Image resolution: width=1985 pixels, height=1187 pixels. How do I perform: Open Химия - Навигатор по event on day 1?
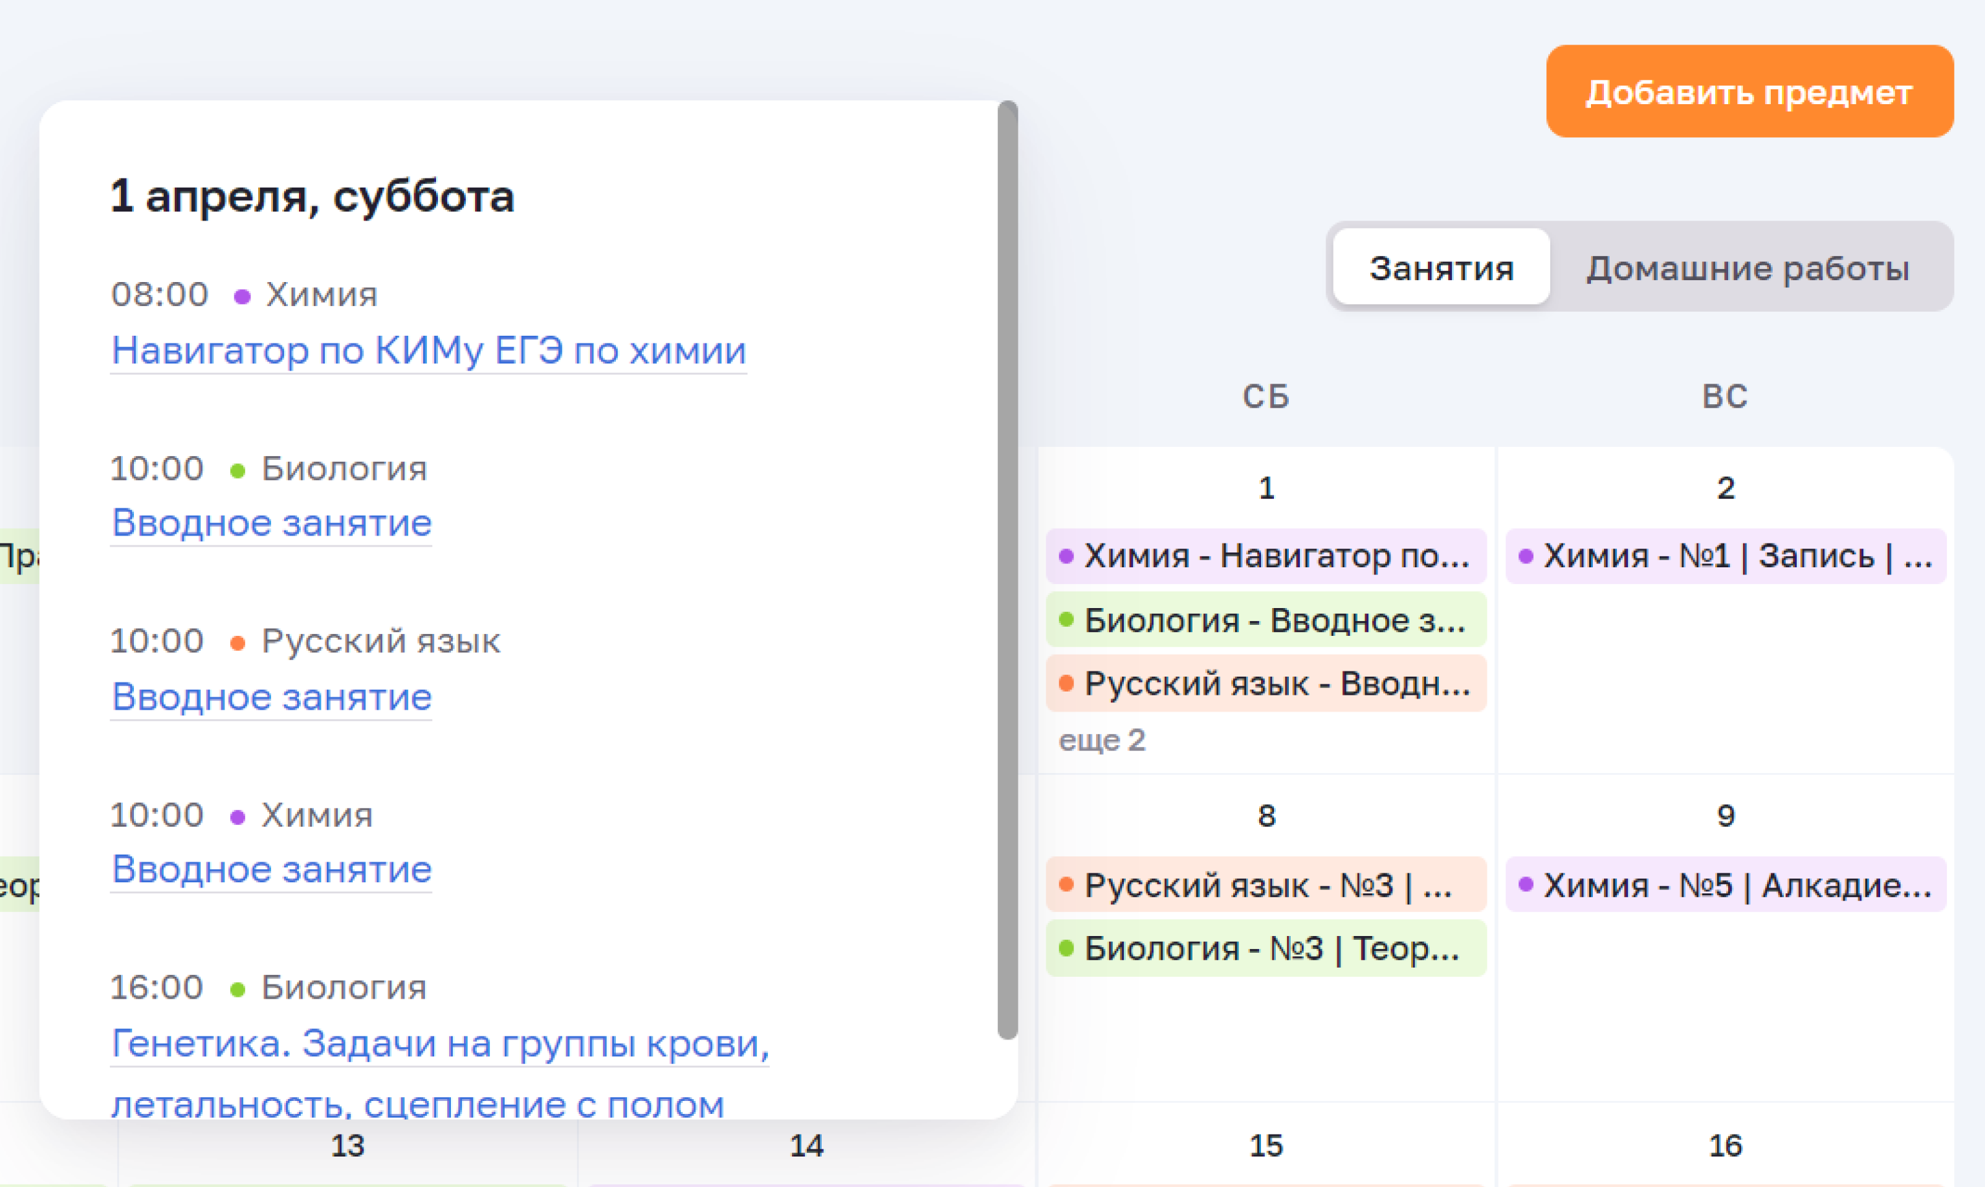point(1266,556)
